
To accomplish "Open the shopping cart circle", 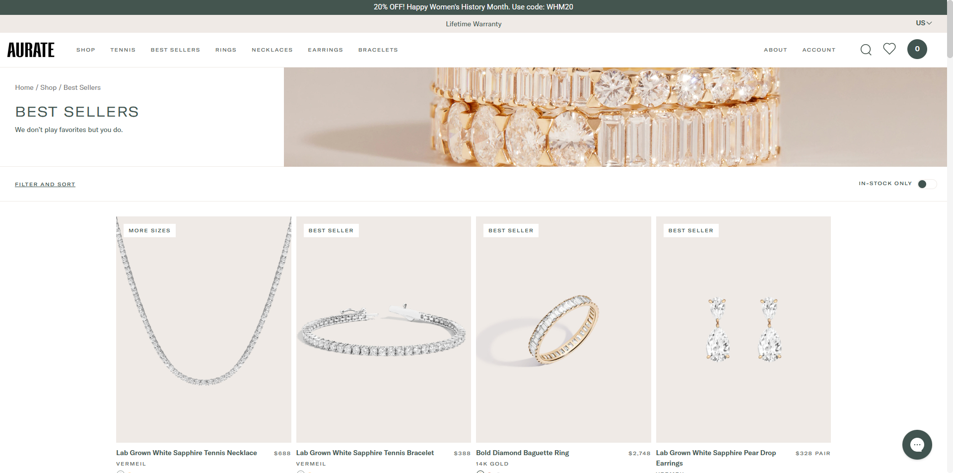I will point(917,49).
